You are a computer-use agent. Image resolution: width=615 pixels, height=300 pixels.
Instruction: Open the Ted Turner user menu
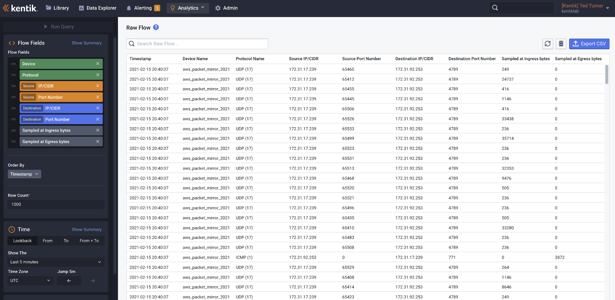tap(585, 8)
